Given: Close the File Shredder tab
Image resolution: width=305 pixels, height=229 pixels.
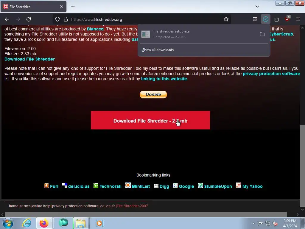Looking at the screenshot, I should (x=61, y=7).
